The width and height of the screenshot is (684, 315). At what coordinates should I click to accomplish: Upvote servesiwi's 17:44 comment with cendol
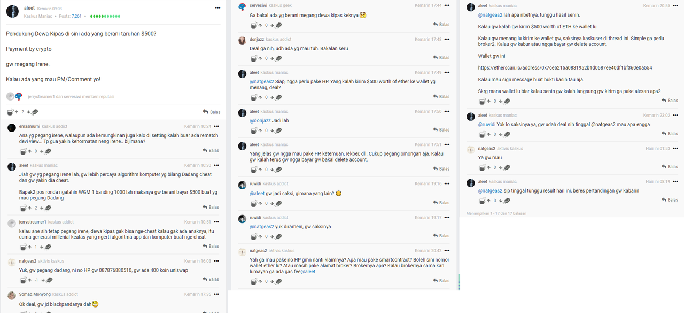click(x=255, y=25)
